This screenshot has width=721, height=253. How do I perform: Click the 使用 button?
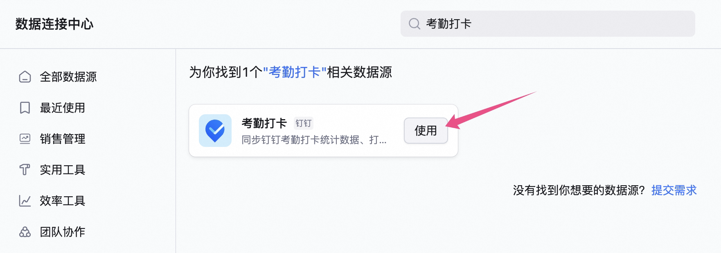(x=426, y=131)
